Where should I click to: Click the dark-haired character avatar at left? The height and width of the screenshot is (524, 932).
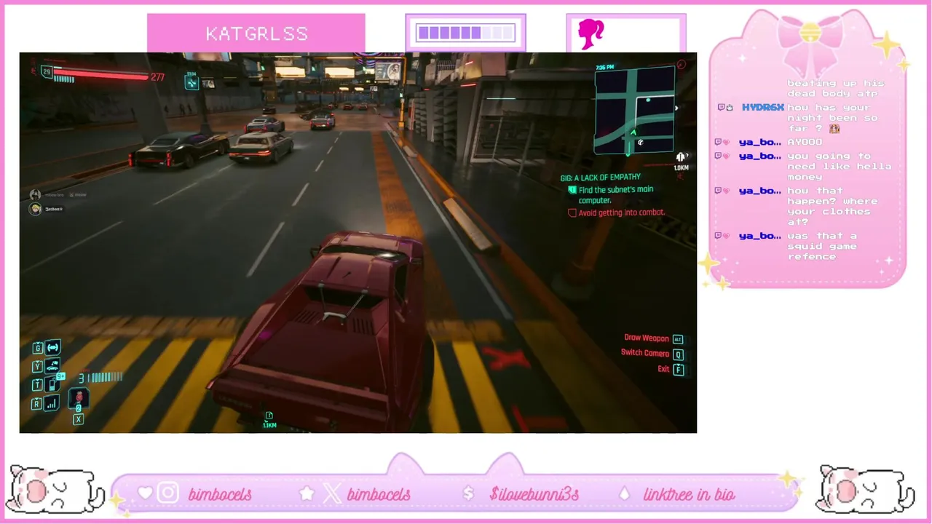click(x=35, y=195)
